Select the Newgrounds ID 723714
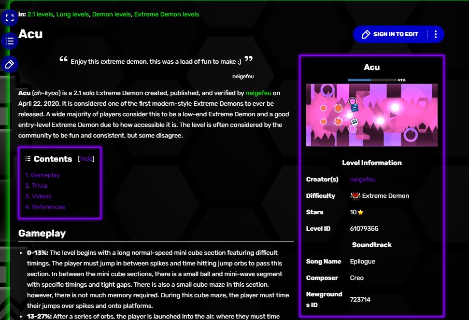The height and width of the screenshot is (320, 469). (360, 299)
